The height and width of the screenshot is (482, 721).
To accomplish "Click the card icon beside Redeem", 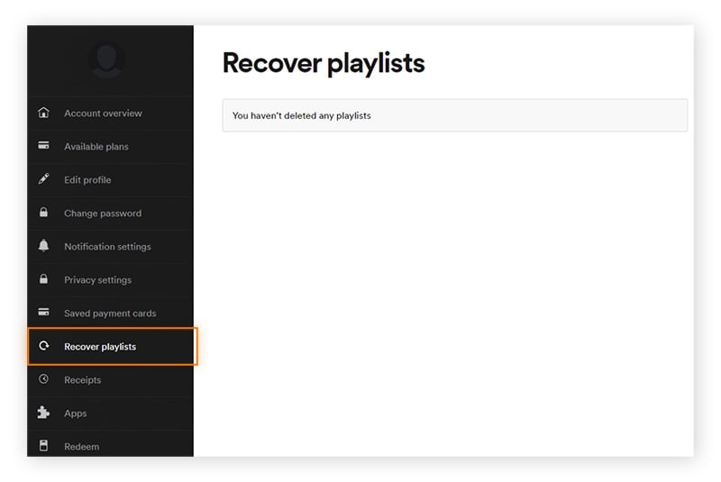I will click(x=43, y=445).
